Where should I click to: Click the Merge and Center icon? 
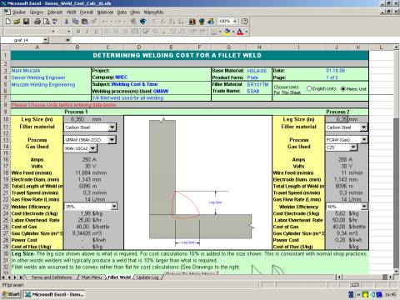click(135, 32)
